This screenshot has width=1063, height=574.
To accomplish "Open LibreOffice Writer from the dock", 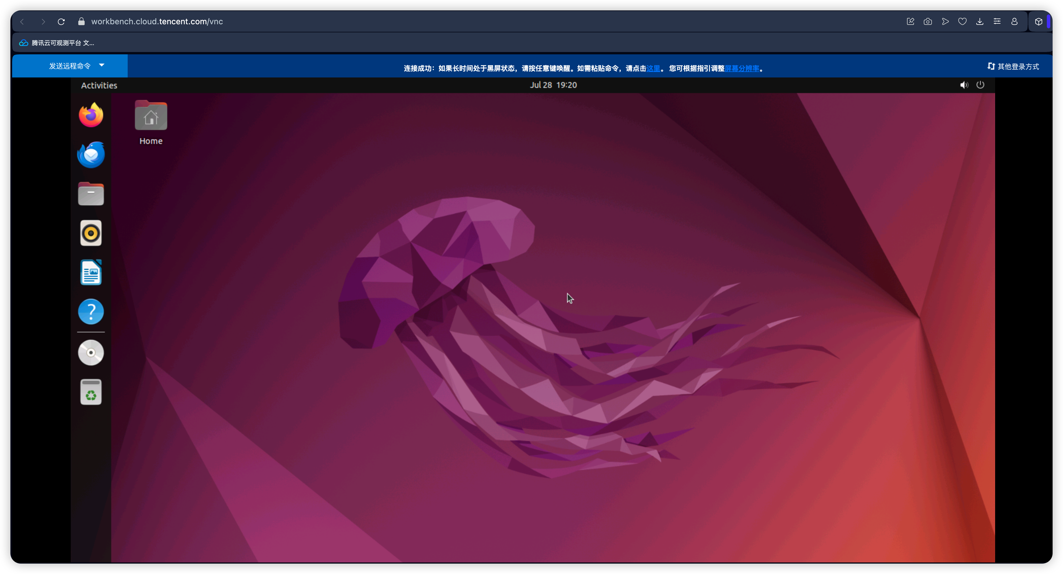I will pyautogui.click(x=91, y=272).
